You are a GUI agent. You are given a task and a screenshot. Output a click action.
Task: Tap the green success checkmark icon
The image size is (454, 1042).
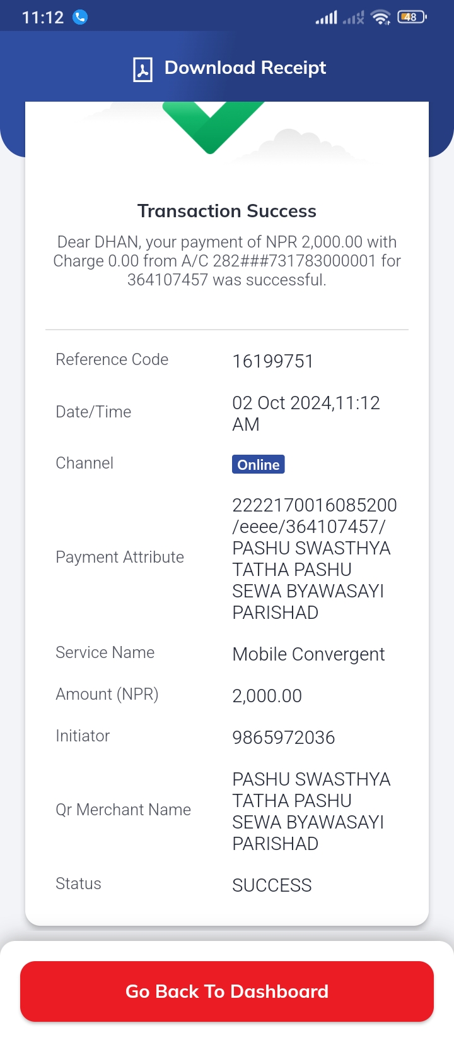tap(212, 127)
